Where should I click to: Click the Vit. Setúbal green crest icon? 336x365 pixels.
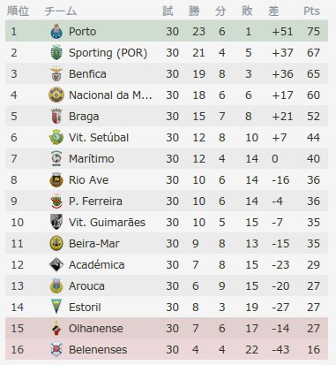coord(56,138)
